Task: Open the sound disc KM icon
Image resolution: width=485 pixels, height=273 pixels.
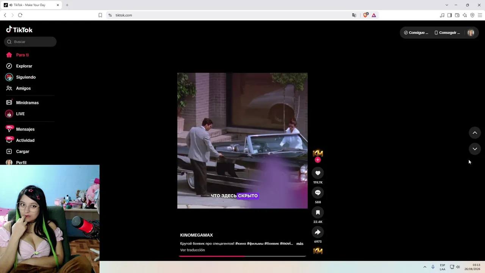Action: pyautogui.click(x=318, y=251)
